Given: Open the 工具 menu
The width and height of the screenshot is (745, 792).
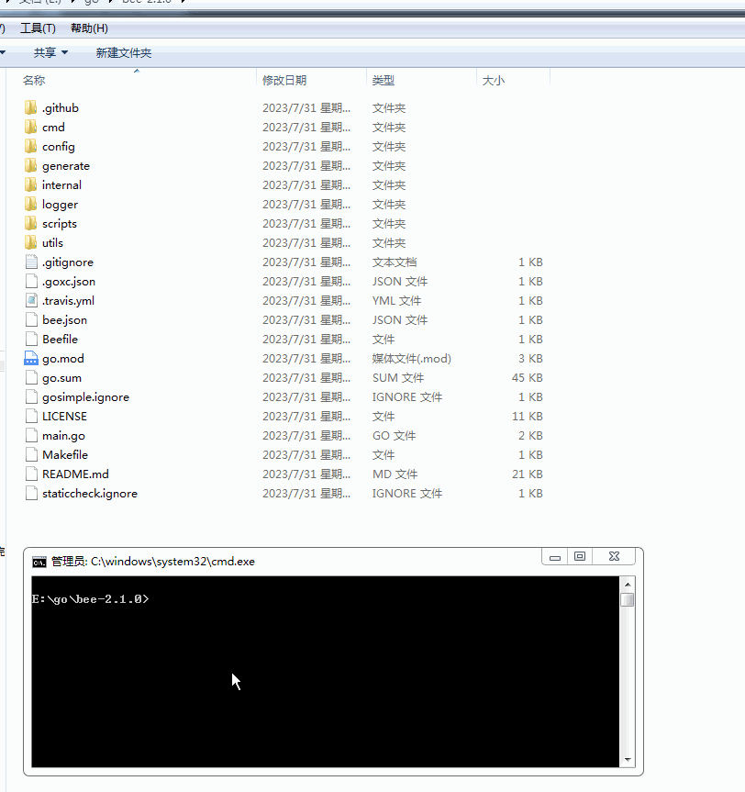Looking at the screenshot, I should pyautogui.click(x=37, y=28).
